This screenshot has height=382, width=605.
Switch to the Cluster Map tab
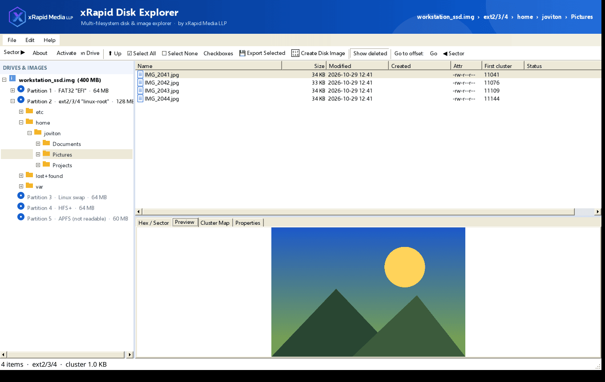point(215,223)
